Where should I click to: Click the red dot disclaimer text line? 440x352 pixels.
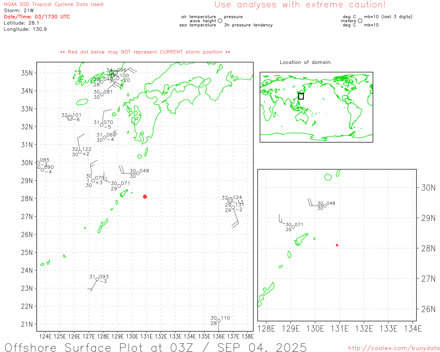[x=145, y=52]
